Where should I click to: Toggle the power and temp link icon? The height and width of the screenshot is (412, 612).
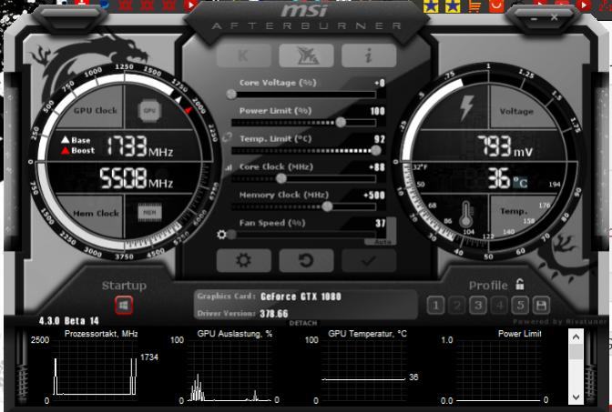coord(227,137)
